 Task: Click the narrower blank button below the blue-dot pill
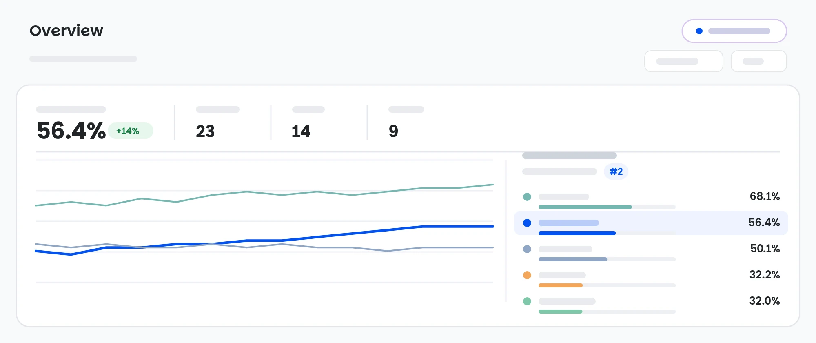[x=759, y=61]
